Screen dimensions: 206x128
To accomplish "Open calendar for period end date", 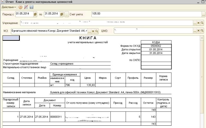I will click(x=62, y=14).
